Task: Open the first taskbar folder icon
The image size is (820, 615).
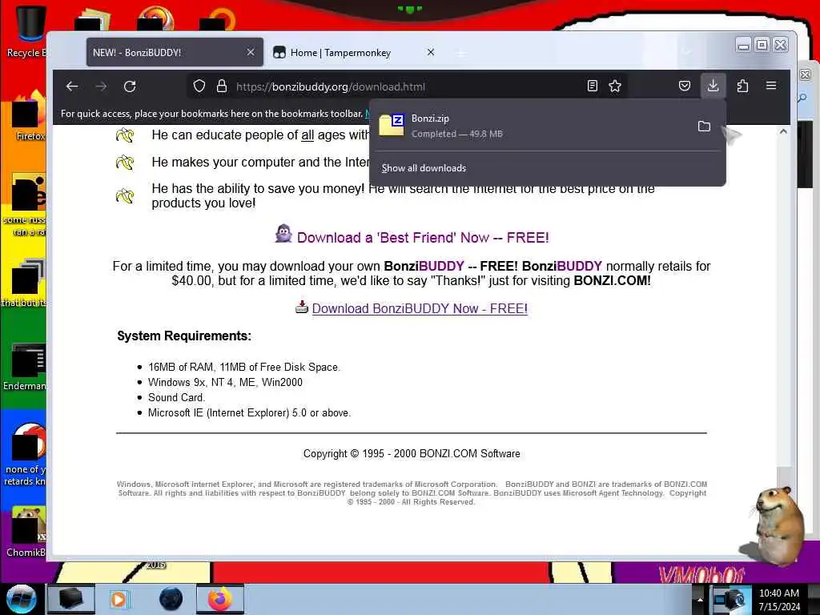Action: 71,599
